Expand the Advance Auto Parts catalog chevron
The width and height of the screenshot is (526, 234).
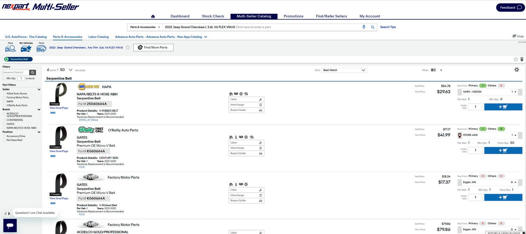pyautogui.click(x=206, y=37)
